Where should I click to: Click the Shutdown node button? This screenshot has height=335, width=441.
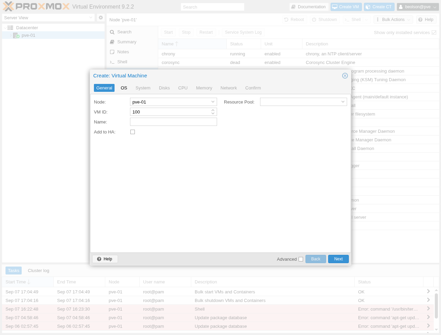coord(324,20)
